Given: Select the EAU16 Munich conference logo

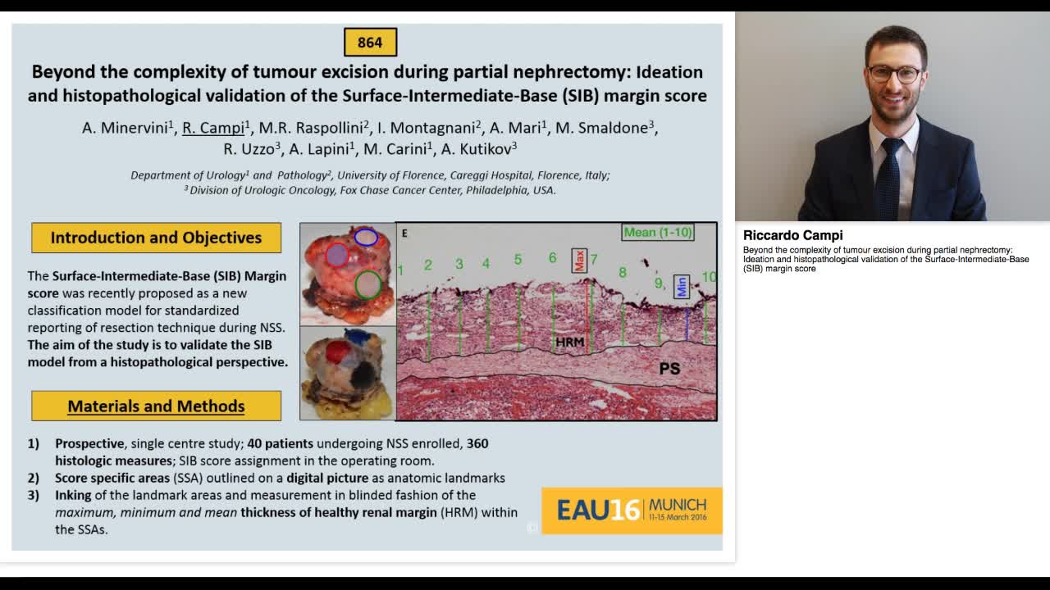Looking at the screenshot, I should pos(632,510).
